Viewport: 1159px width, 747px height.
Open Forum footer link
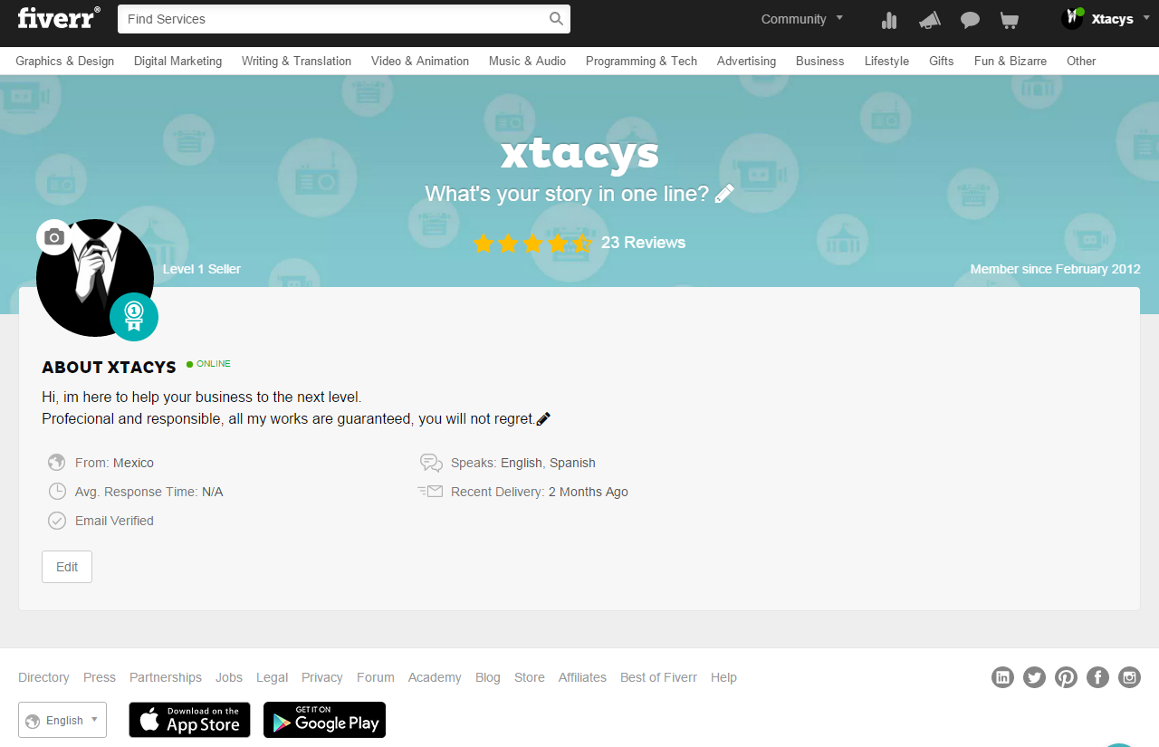(x=376, y=677)
